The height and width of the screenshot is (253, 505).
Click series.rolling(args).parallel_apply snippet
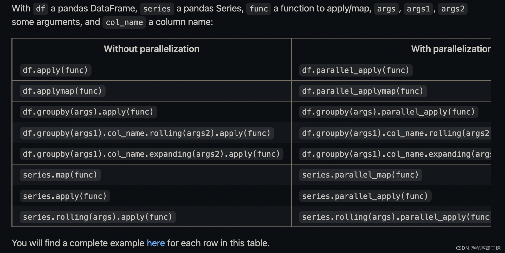(x=395, y=217)
